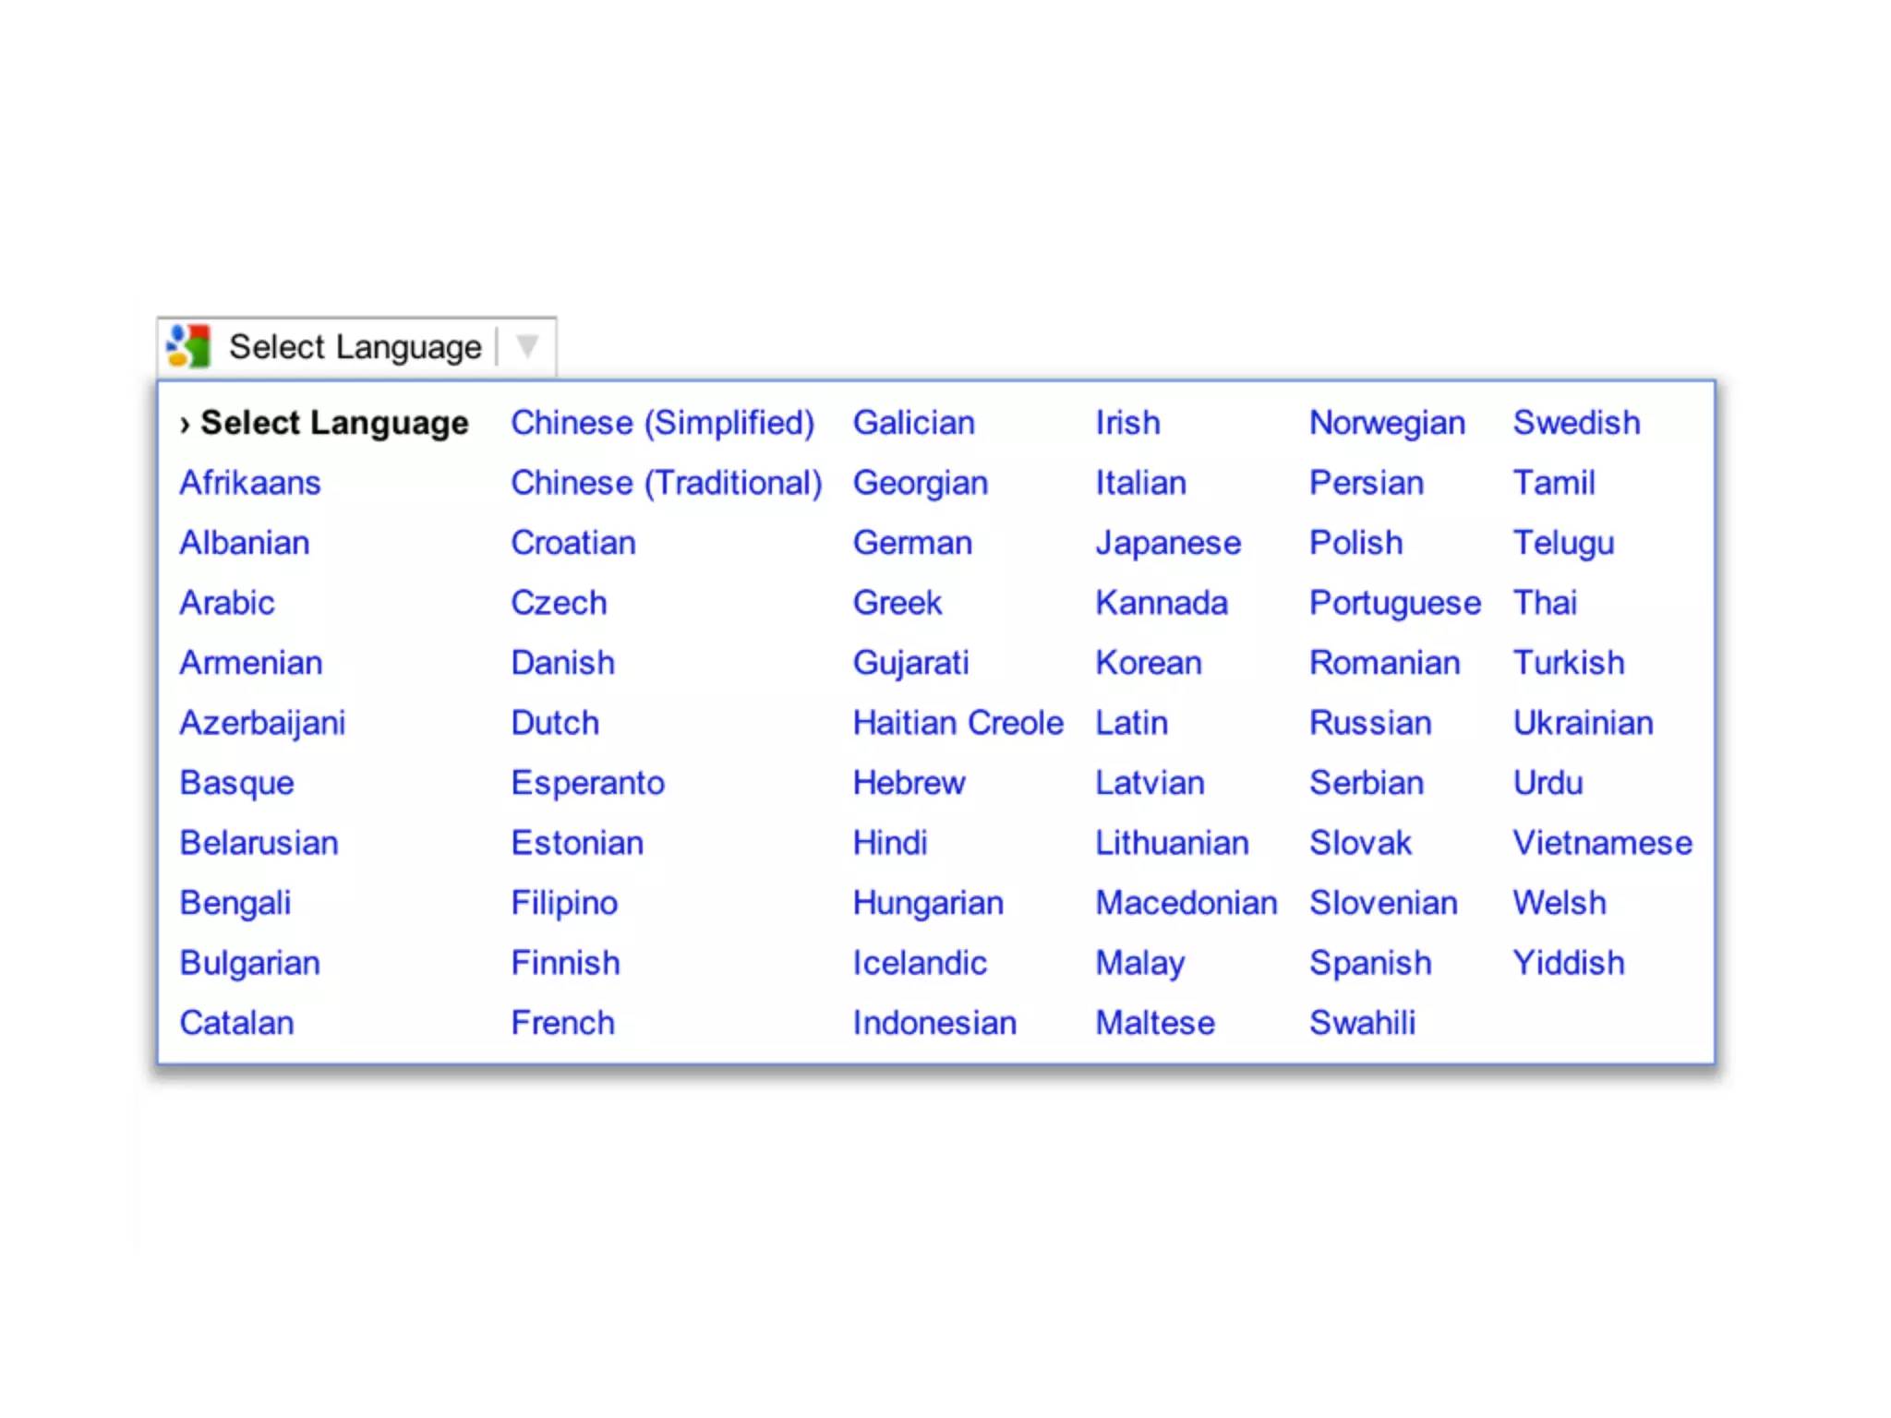The width and height of the screenshot is (1891, 1418).
Task: Pick Azerbaijani in the first column
Action: click(262, 723)
